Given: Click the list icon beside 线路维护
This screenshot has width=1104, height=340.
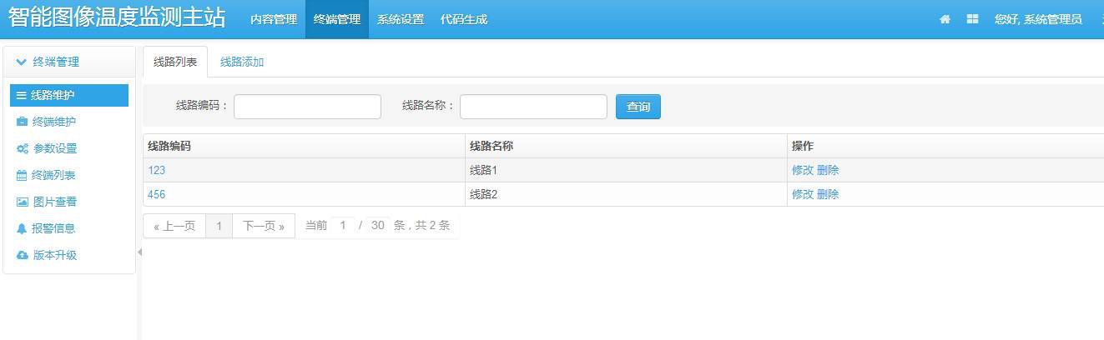Looking at the screenshot, I should (21, 96).
